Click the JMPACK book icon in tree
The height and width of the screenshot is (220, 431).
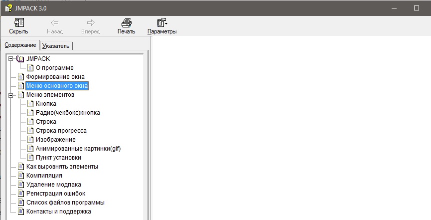20,59
